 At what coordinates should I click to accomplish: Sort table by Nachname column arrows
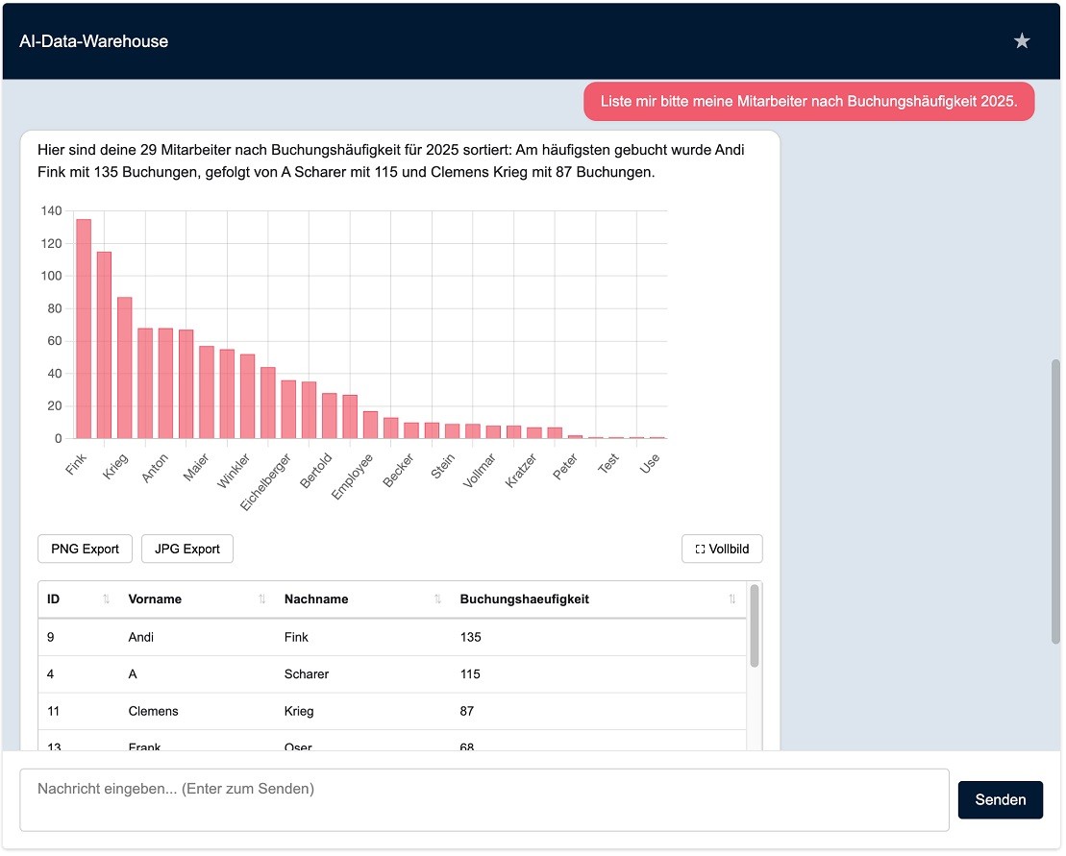tap(437, 599)
